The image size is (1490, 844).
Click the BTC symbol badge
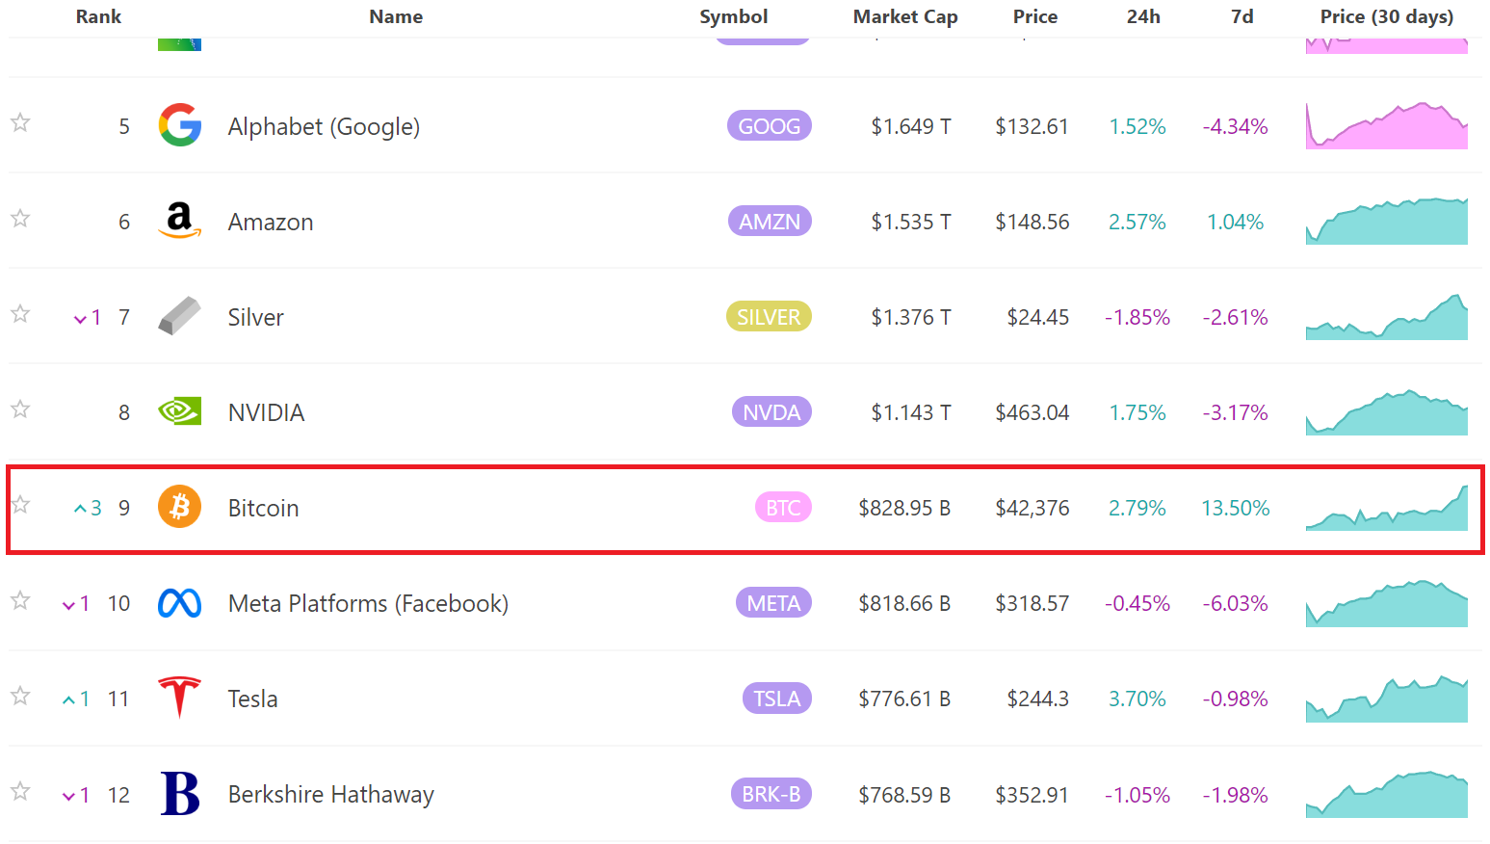783,507
